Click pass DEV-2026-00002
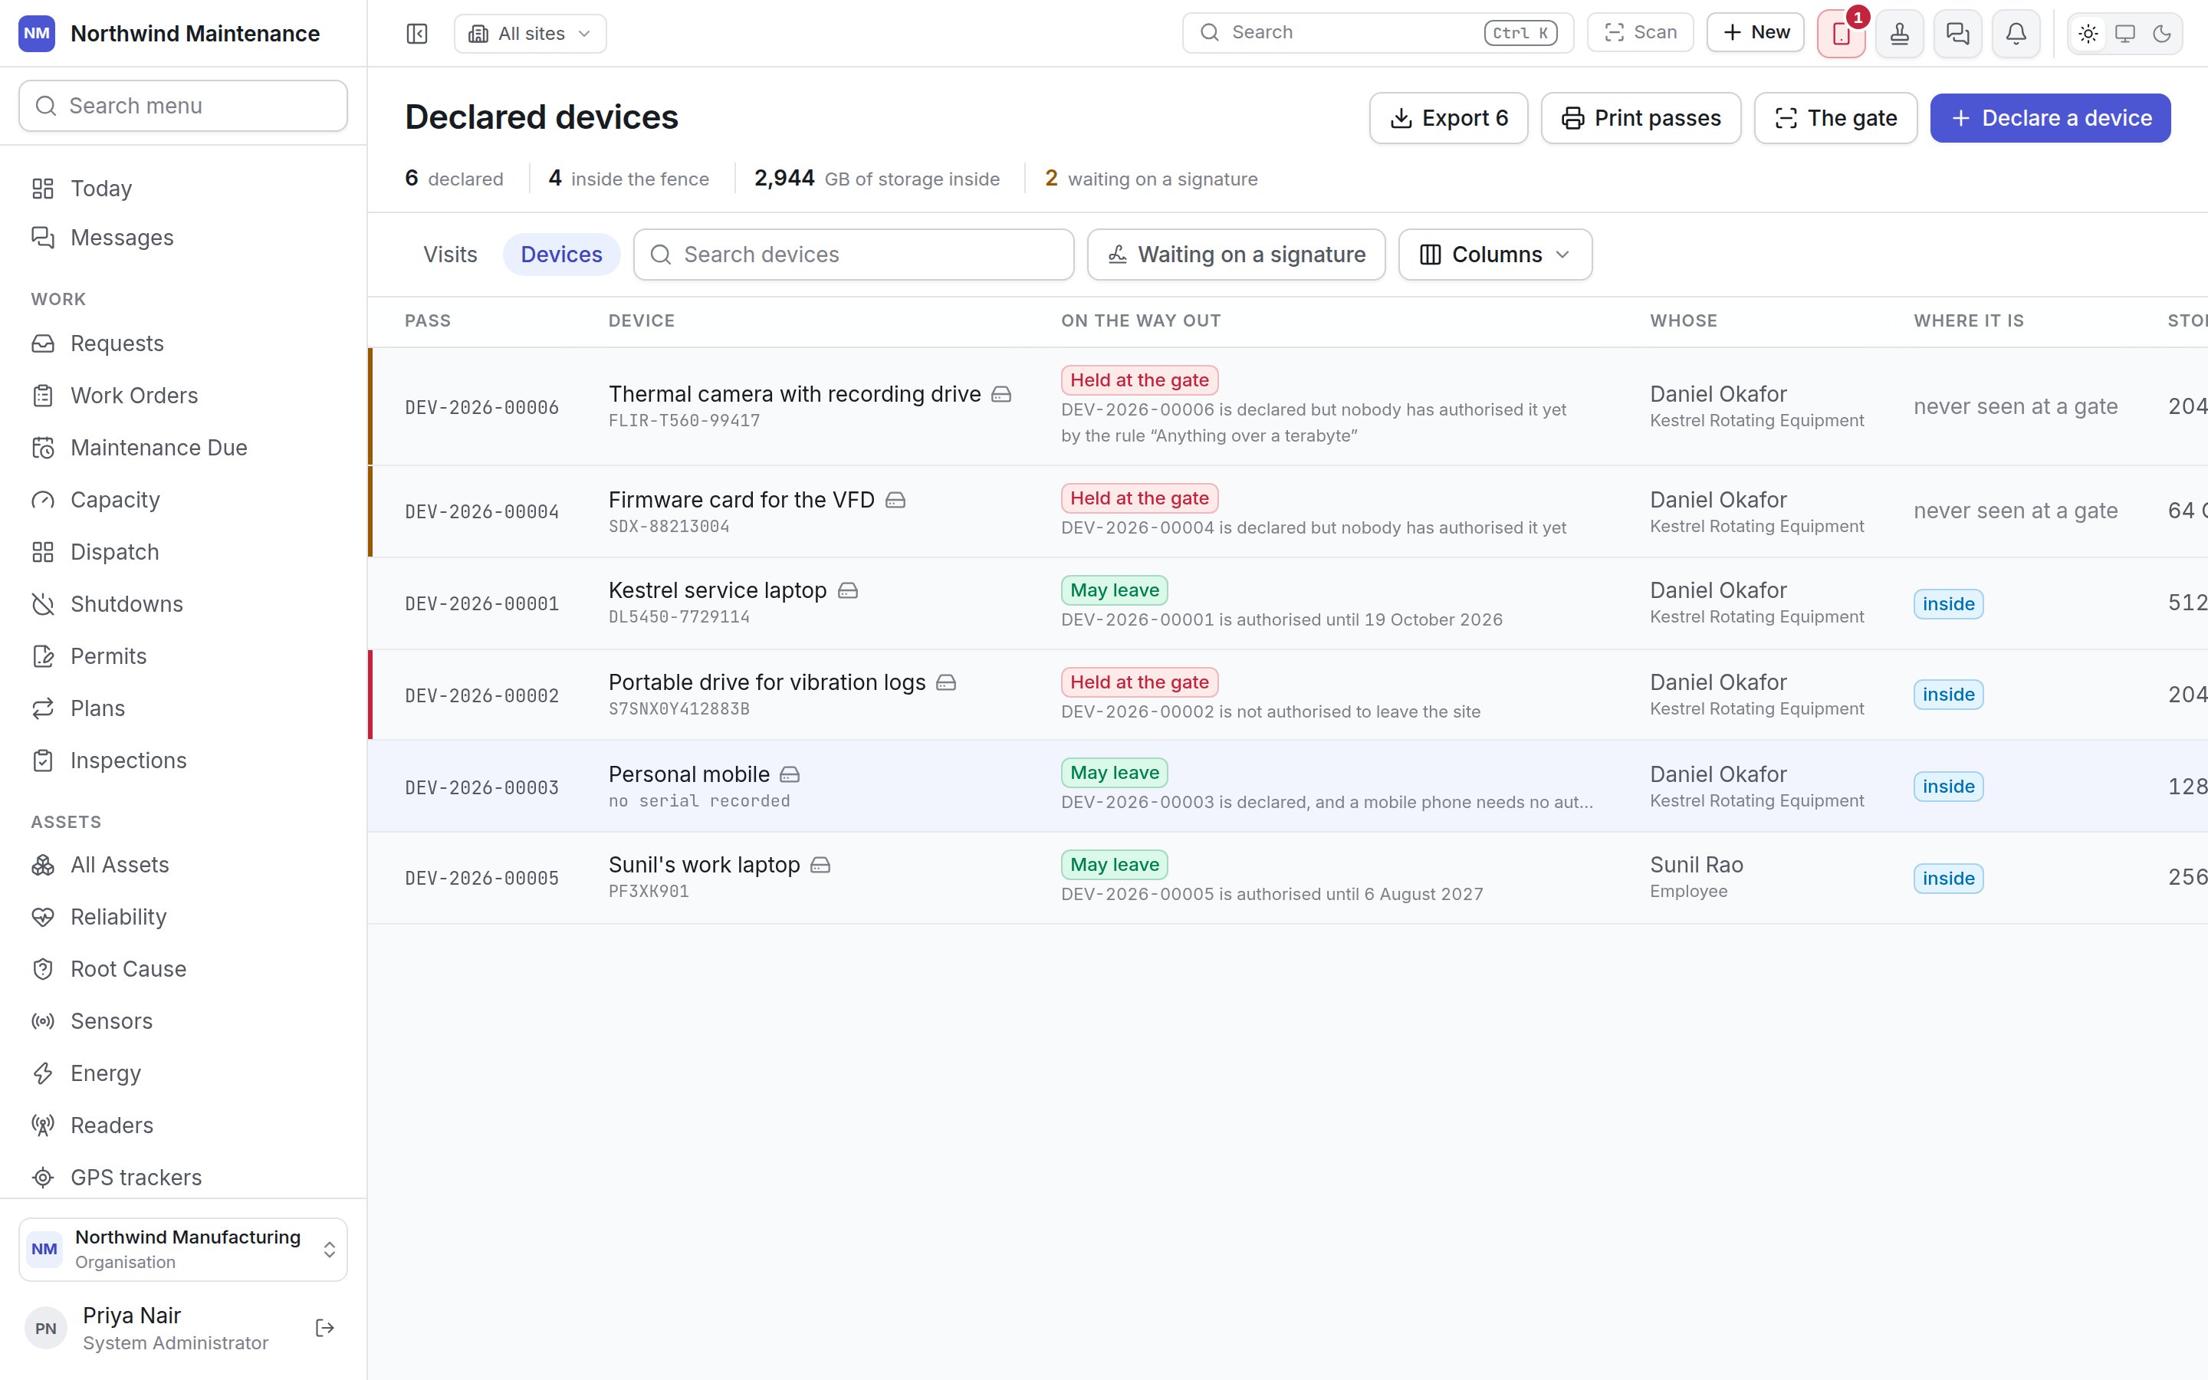The width and height of the screenshot is (2208, 1380). 481,695
